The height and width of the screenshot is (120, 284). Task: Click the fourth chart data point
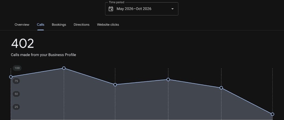tap(168, 79)
